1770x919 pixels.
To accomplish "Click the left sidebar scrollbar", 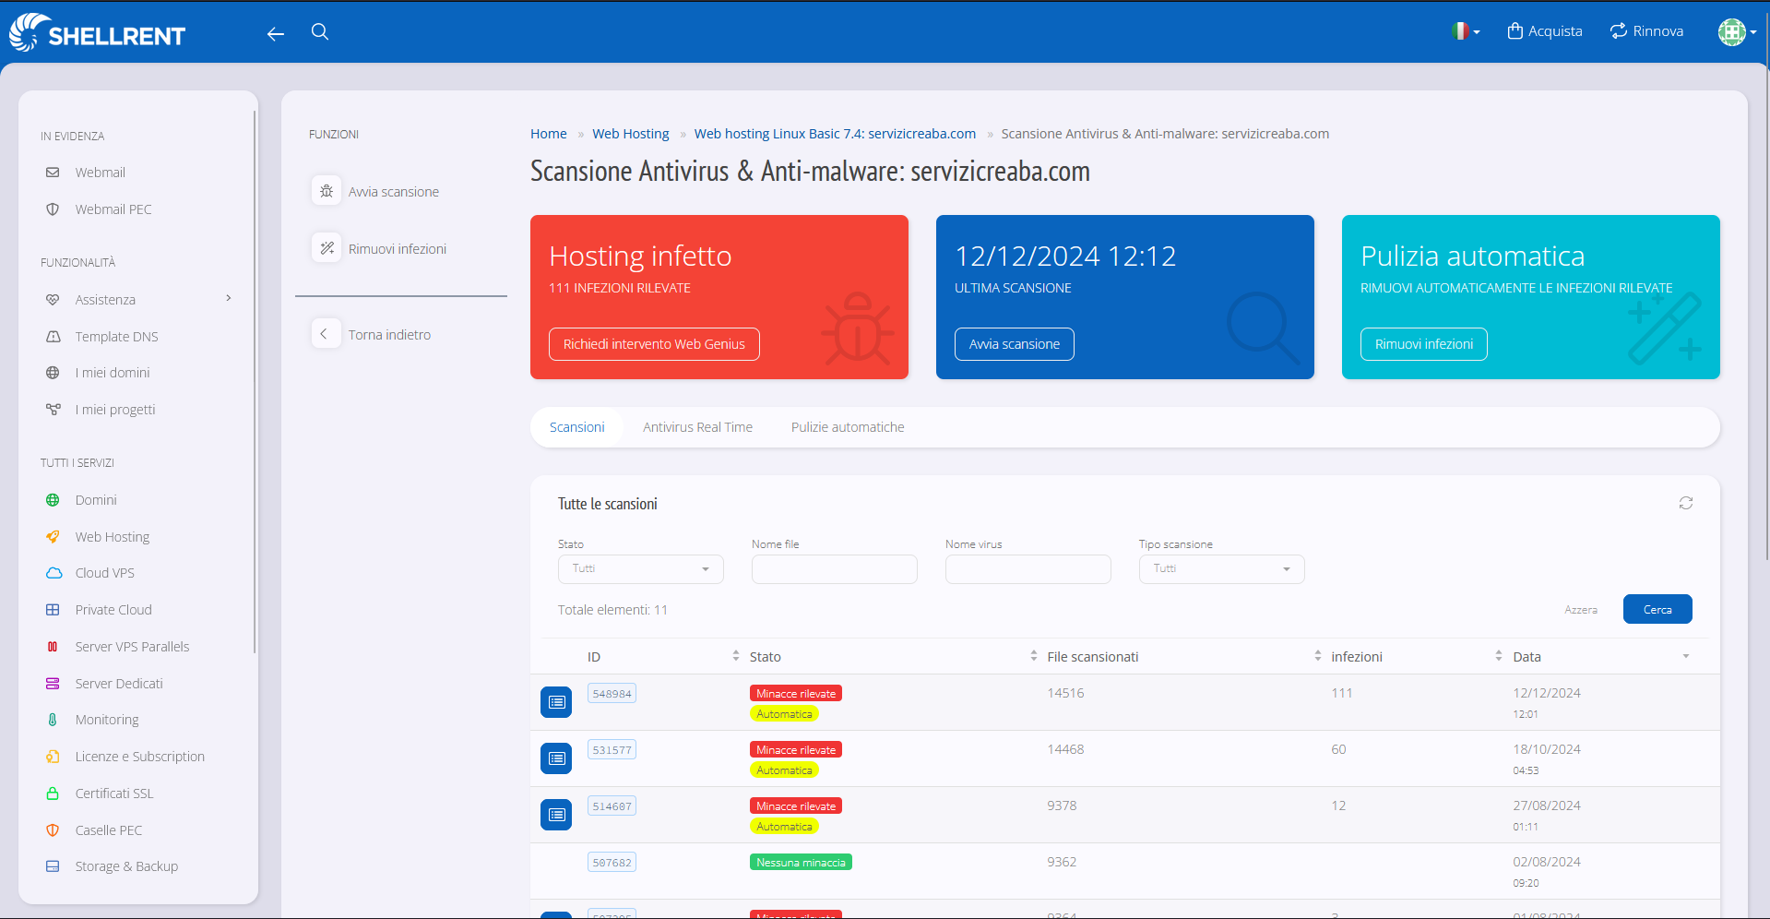I will tap(255, 381).
